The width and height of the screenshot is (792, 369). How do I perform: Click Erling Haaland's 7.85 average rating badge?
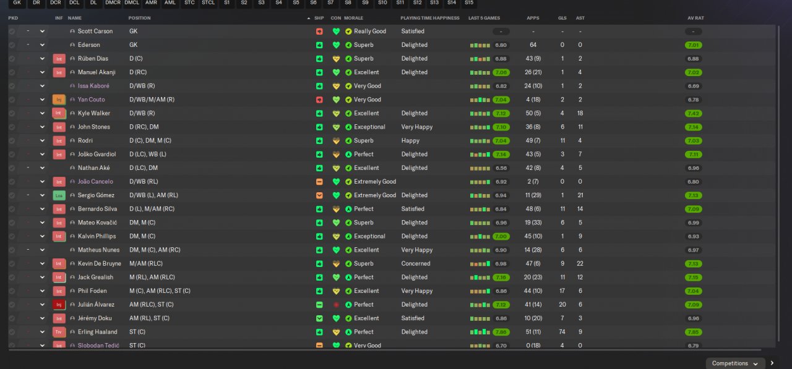click(x=694, y=332)
